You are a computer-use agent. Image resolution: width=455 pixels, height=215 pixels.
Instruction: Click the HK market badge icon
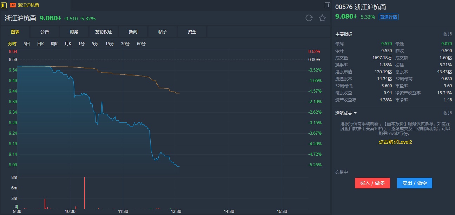(13, 5)
